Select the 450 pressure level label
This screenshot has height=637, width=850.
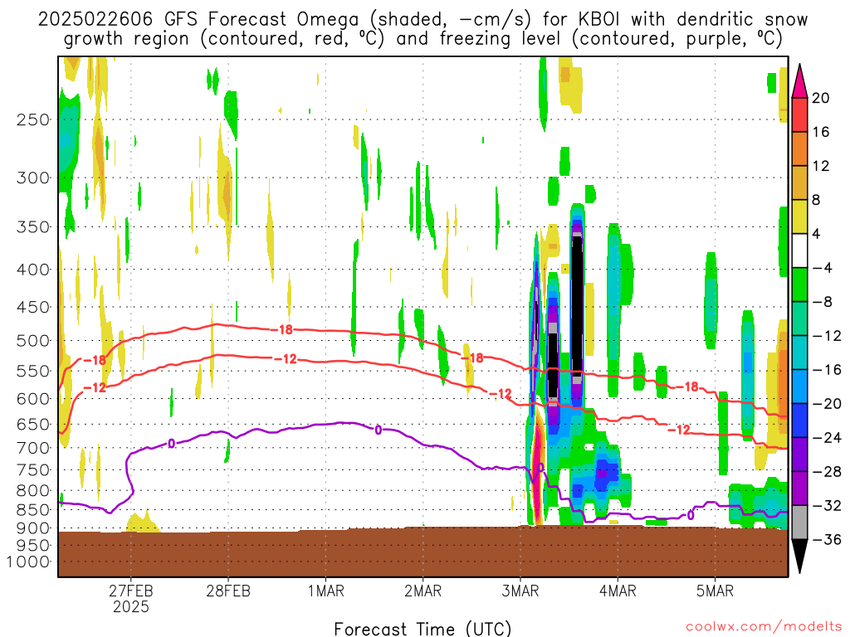33,307
